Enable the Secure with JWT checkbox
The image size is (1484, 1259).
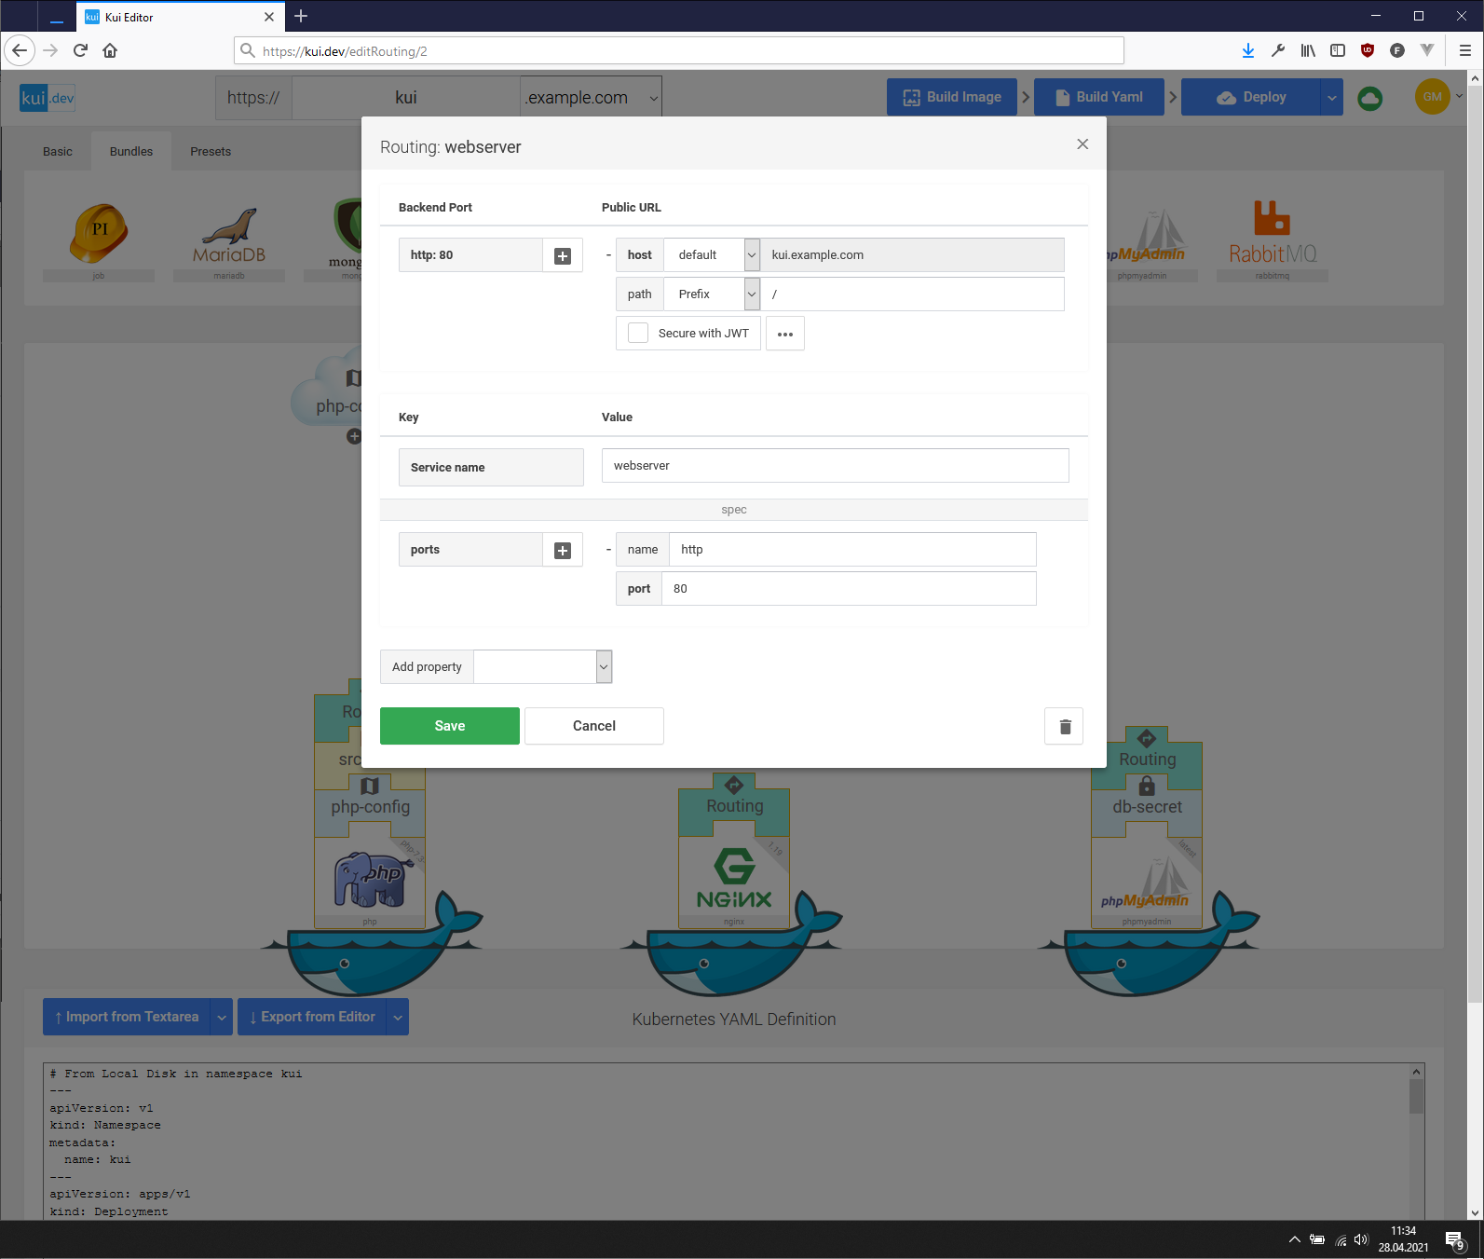638,334
